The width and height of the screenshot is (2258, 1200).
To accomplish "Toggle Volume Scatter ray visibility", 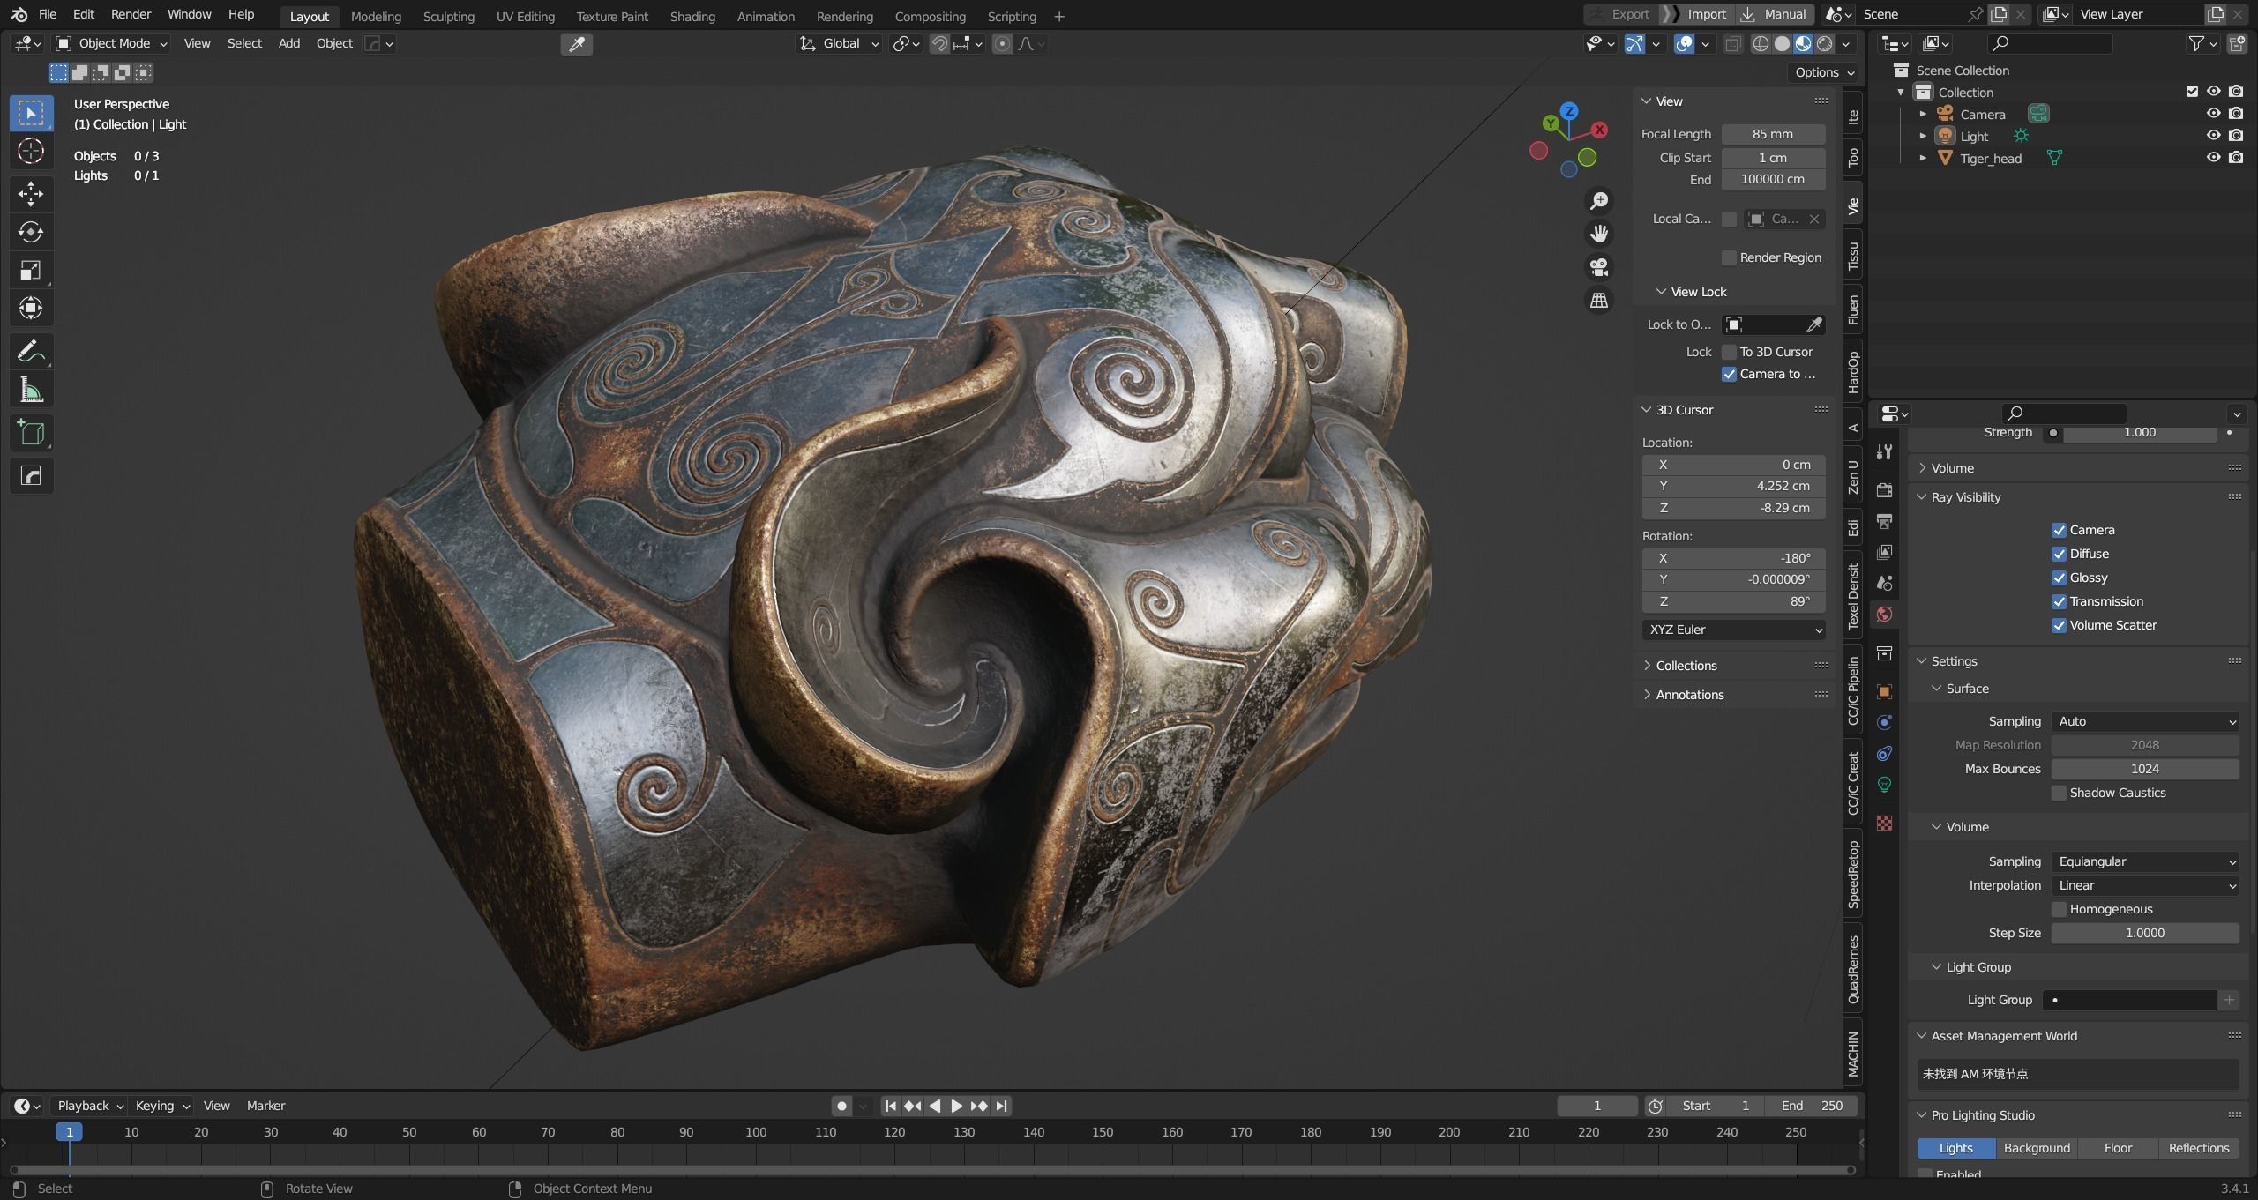I will pyautogui.click(x=2059, y=625).
